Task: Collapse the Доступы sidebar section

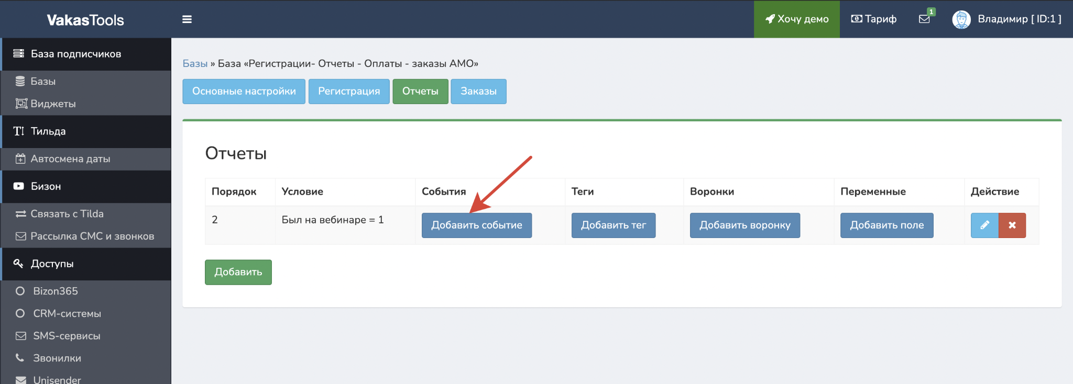Action: (x=52, y=264)
